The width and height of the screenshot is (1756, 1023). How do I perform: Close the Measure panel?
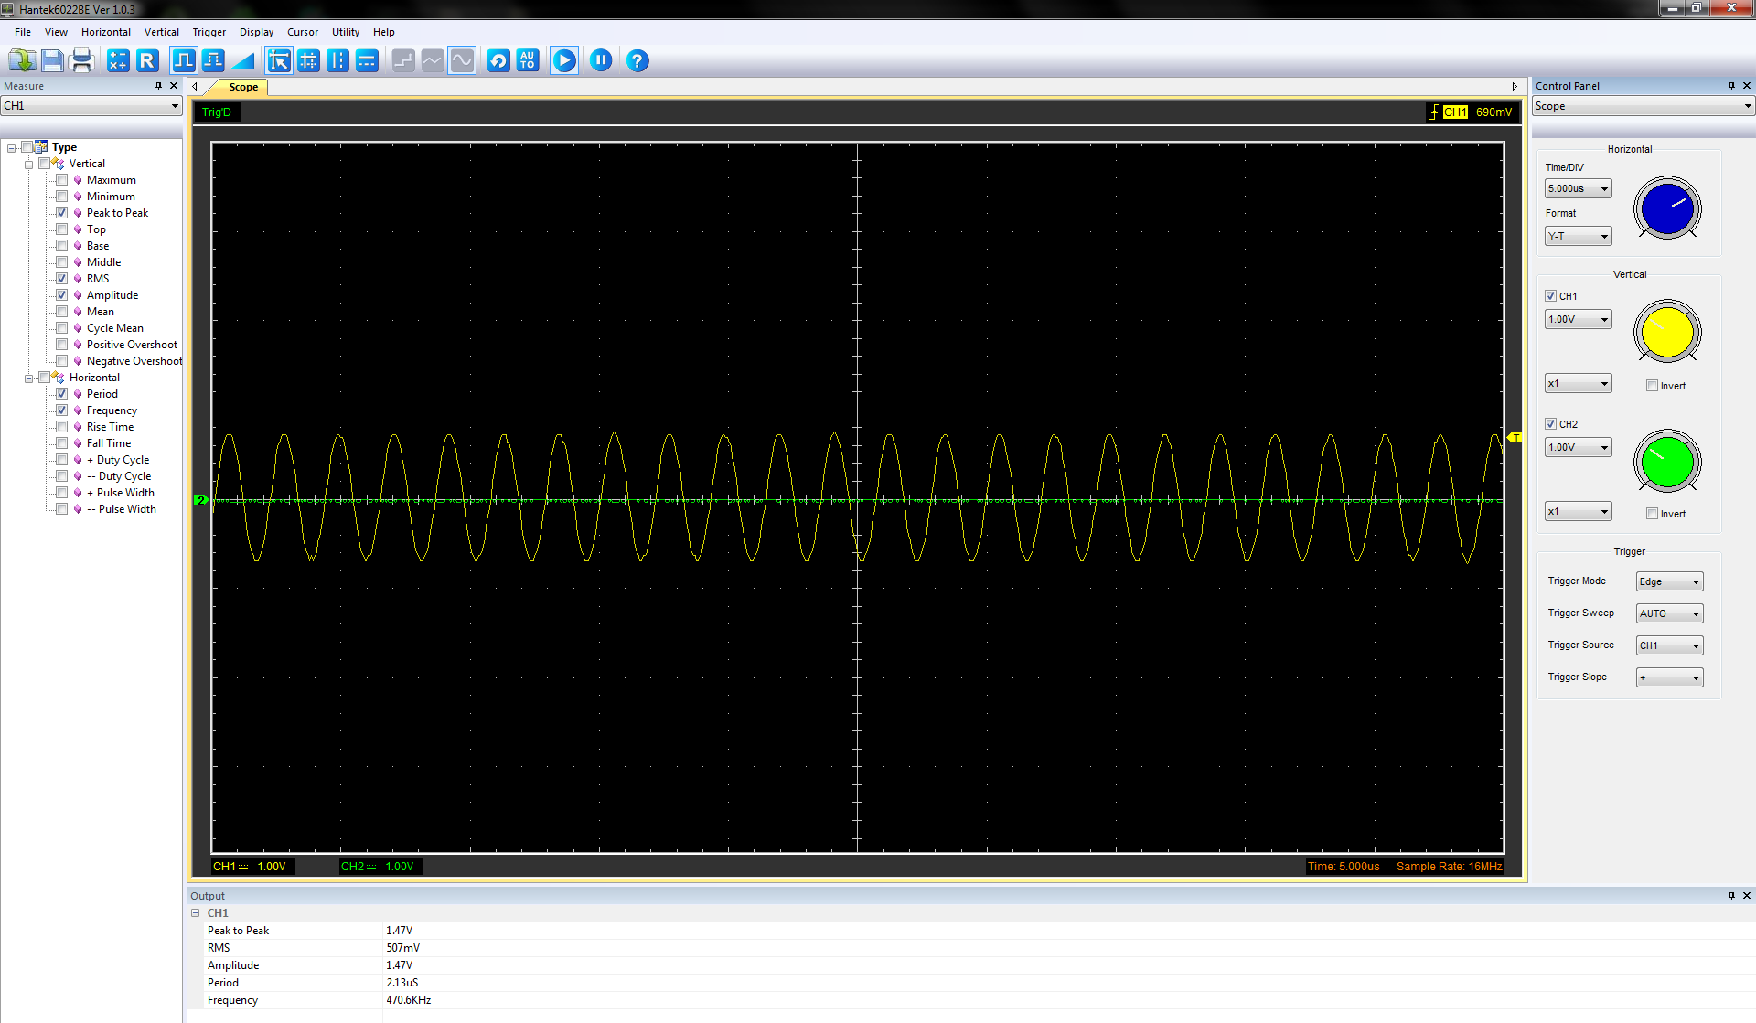pos(174,86)
